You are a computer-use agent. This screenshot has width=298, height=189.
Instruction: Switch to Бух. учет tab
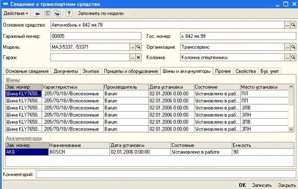point(269,71)
